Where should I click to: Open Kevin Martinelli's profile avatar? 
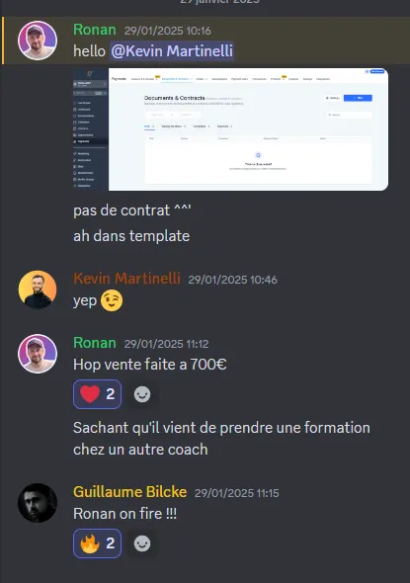[x=38, y=290]
